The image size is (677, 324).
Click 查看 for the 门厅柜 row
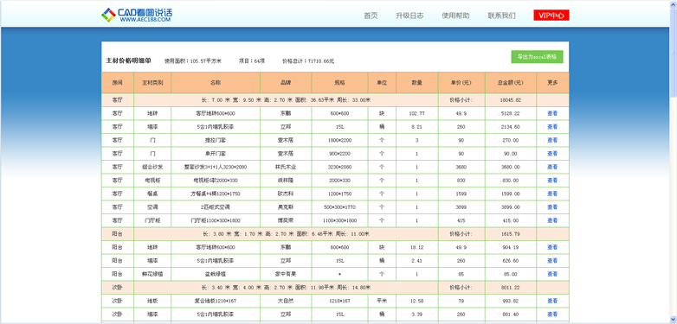(x=552, y=220)
